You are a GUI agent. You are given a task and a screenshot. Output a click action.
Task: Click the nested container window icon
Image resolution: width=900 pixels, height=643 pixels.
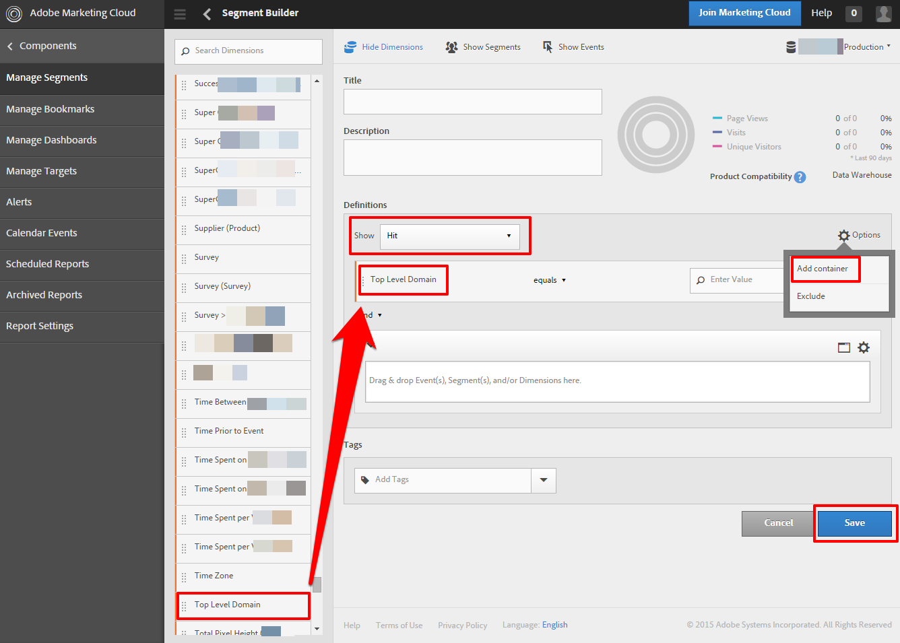pyautogui.click(x=844, y=347)
